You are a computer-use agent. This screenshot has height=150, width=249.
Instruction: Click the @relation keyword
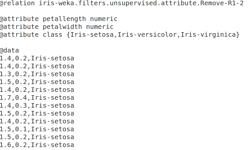tap(17, 3)
